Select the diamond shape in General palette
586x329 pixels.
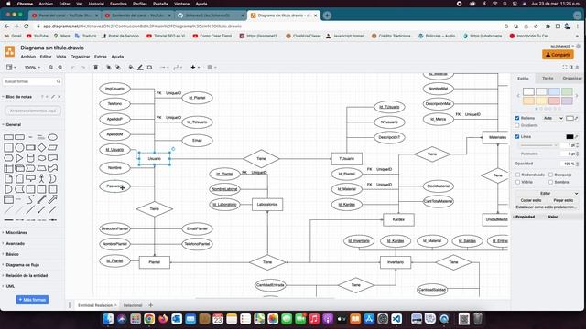coord(42,147)
